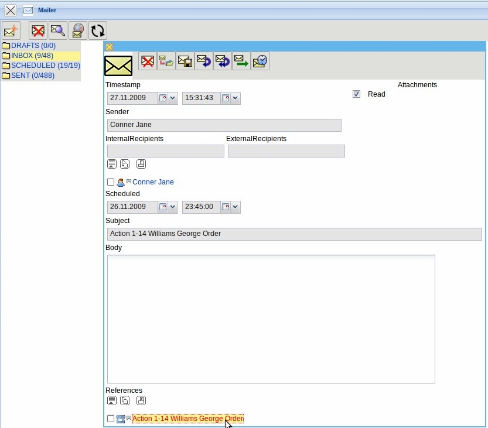Click inside the InternalRecipients field
Viewport: 488px width, 428px height.
tap(165, 150)
